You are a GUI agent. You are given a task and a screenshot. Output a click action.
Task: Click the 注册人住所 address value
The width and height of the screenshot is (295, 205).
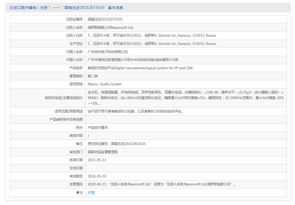(152, 35)
